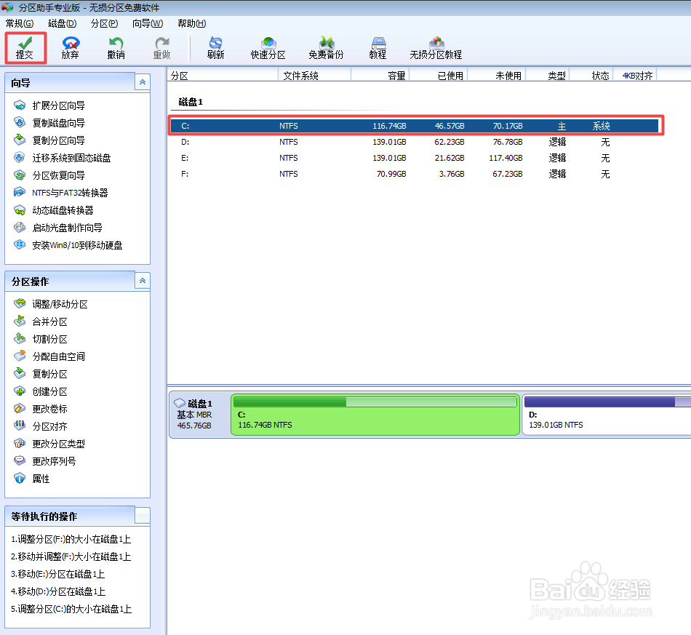Viewport: 691px width, 635px height.
Task: Select the E: partition row
Action: point(415,158)
